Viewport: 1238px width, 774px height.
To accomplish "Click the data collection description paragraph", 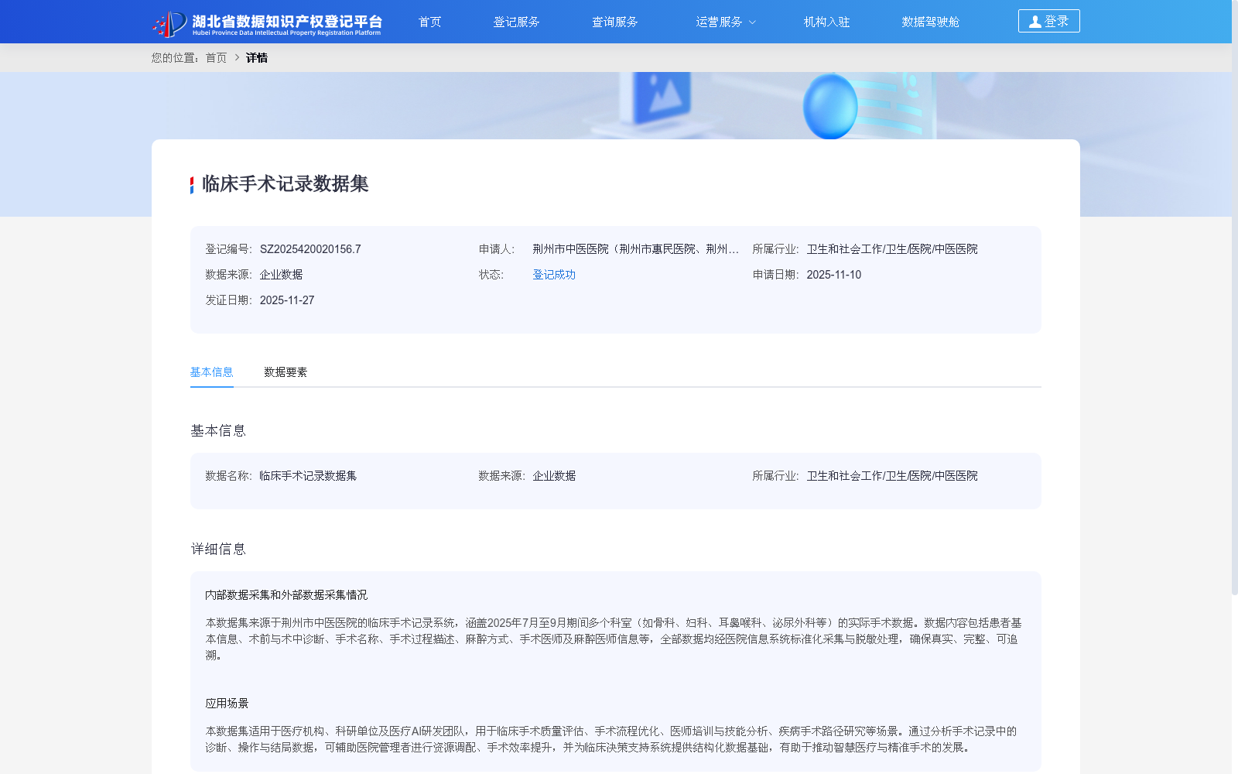I will (614, 639).
